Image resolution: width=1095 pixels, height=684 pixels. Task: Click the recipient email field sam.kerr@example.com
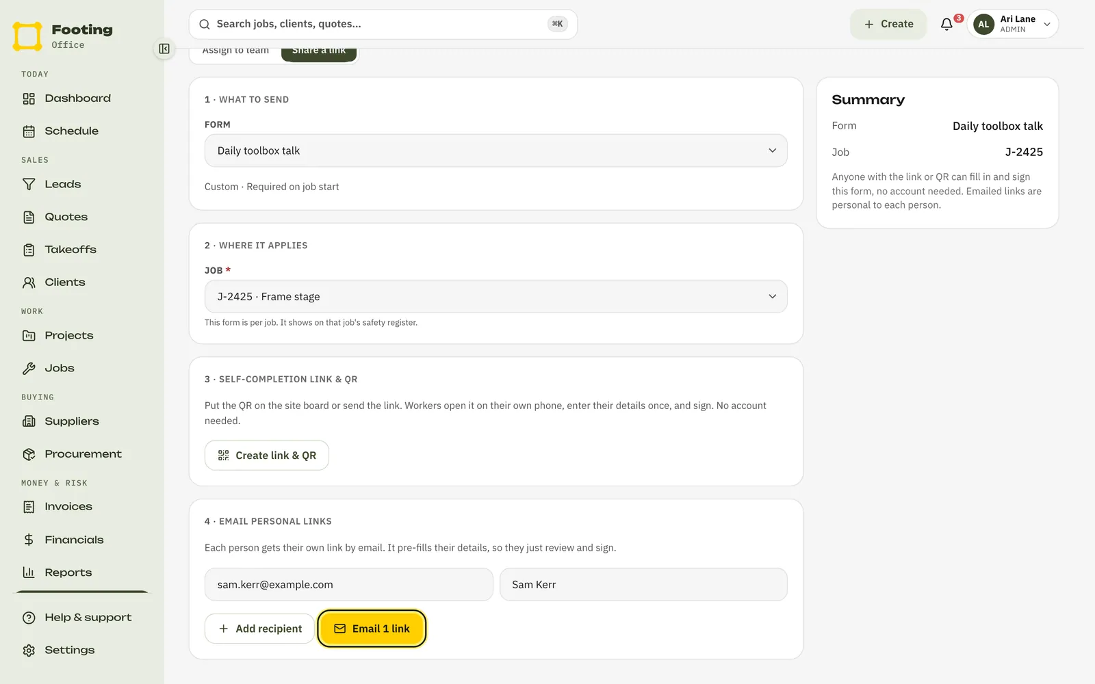[x=349, y=585]
